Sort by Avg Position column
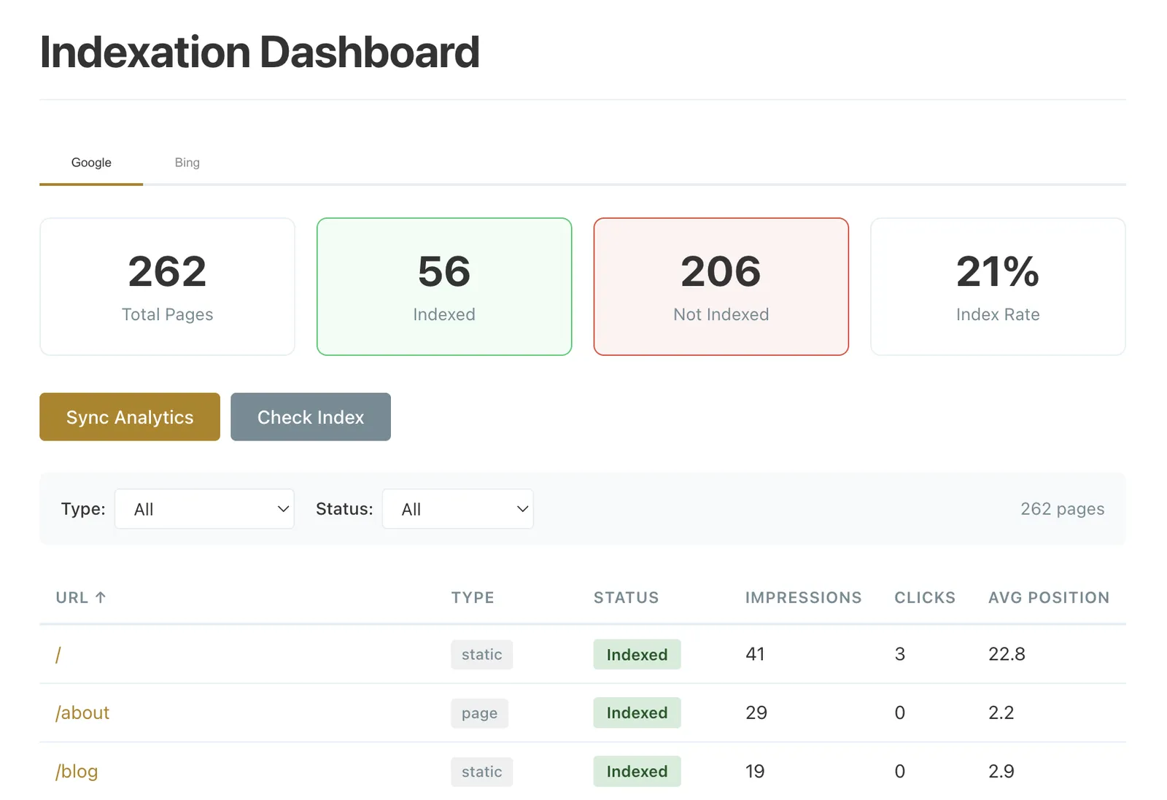 click(x=1048, y=597)
